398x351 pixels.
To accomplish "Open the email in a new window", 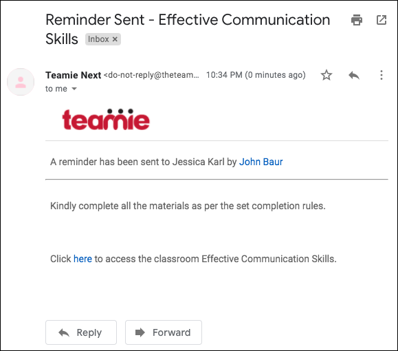I will pos(382,20).
